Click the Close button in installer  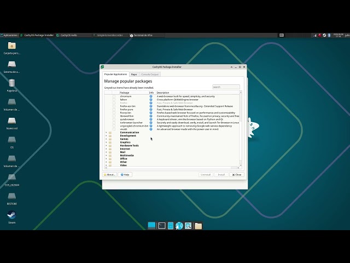point(237,175)
